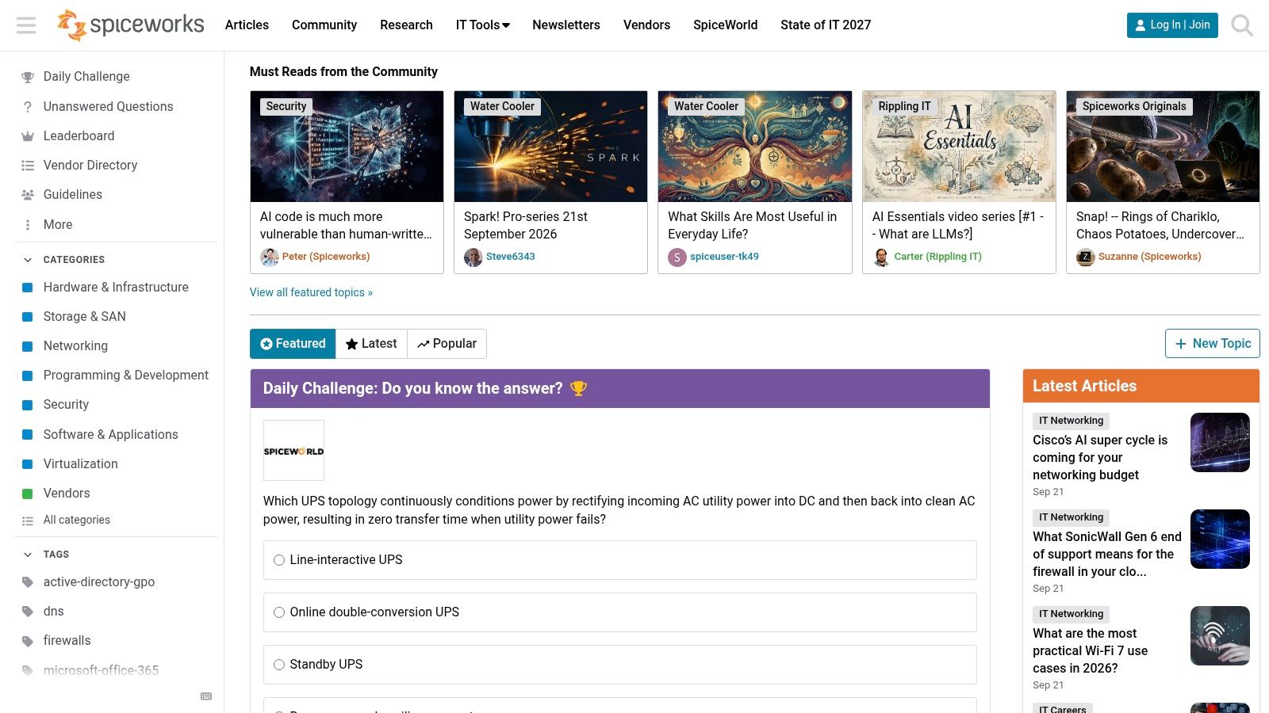
Task: Collapse the Tags section
Action: tap(28, 555)
